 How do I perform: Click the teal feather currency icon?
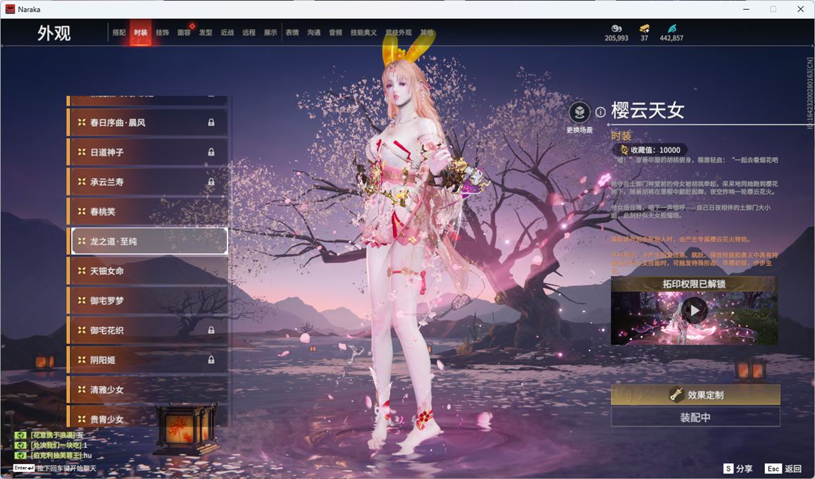pyautogui.click(x=671, y=28)
